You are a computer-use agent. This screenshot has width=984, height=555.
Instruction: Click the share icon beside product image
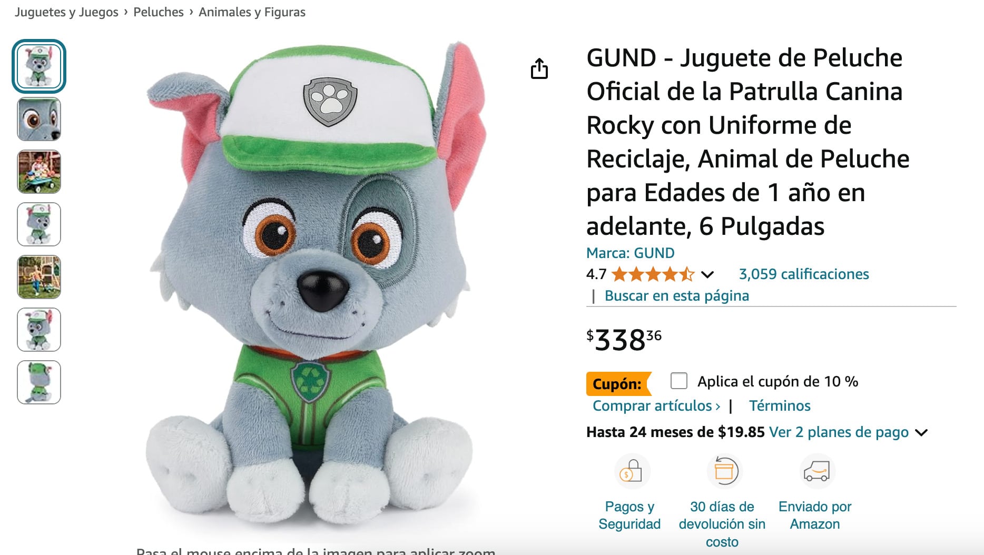(x=539, y=69)
